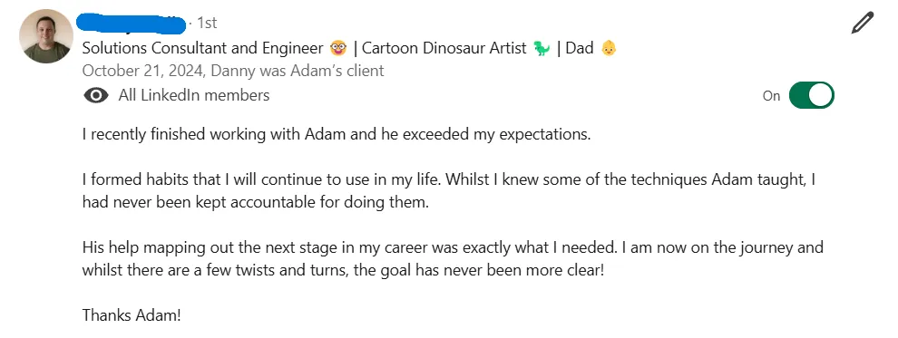Click the Thanks Adam! closing line
This screenshot has width=898, height=338.
[x=132, y=315]
